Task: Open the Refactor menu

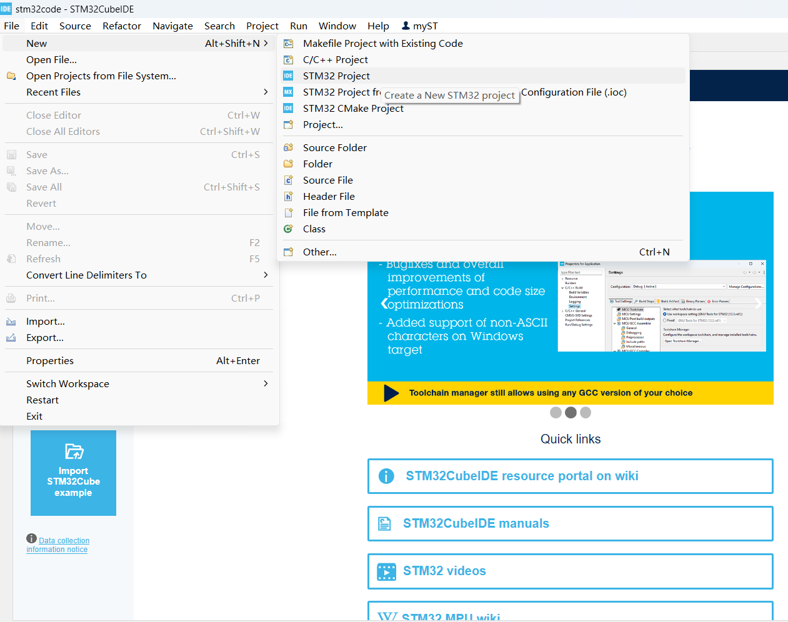Action: tap(122, 26)
